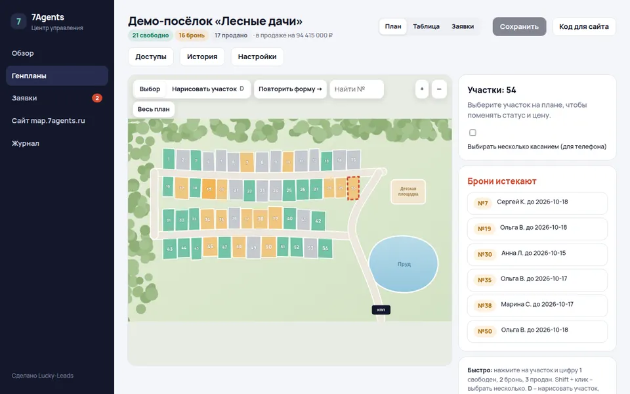Select plot 22 on the plan
Viewport: 630px width, 394px height.
(249, 191)
